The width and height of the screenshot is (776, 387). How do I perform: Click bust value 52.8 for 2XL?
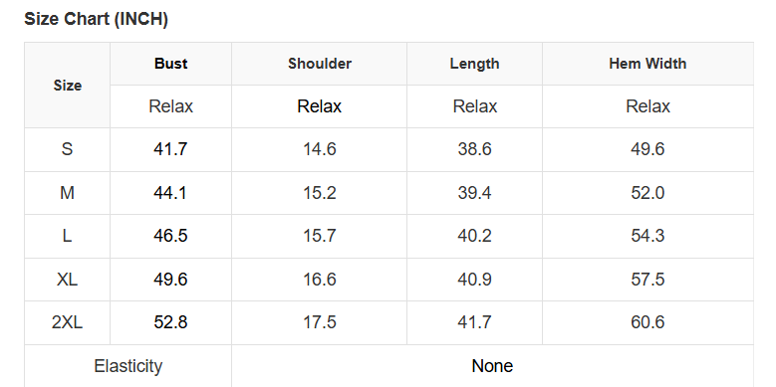(x=170, y=322)
